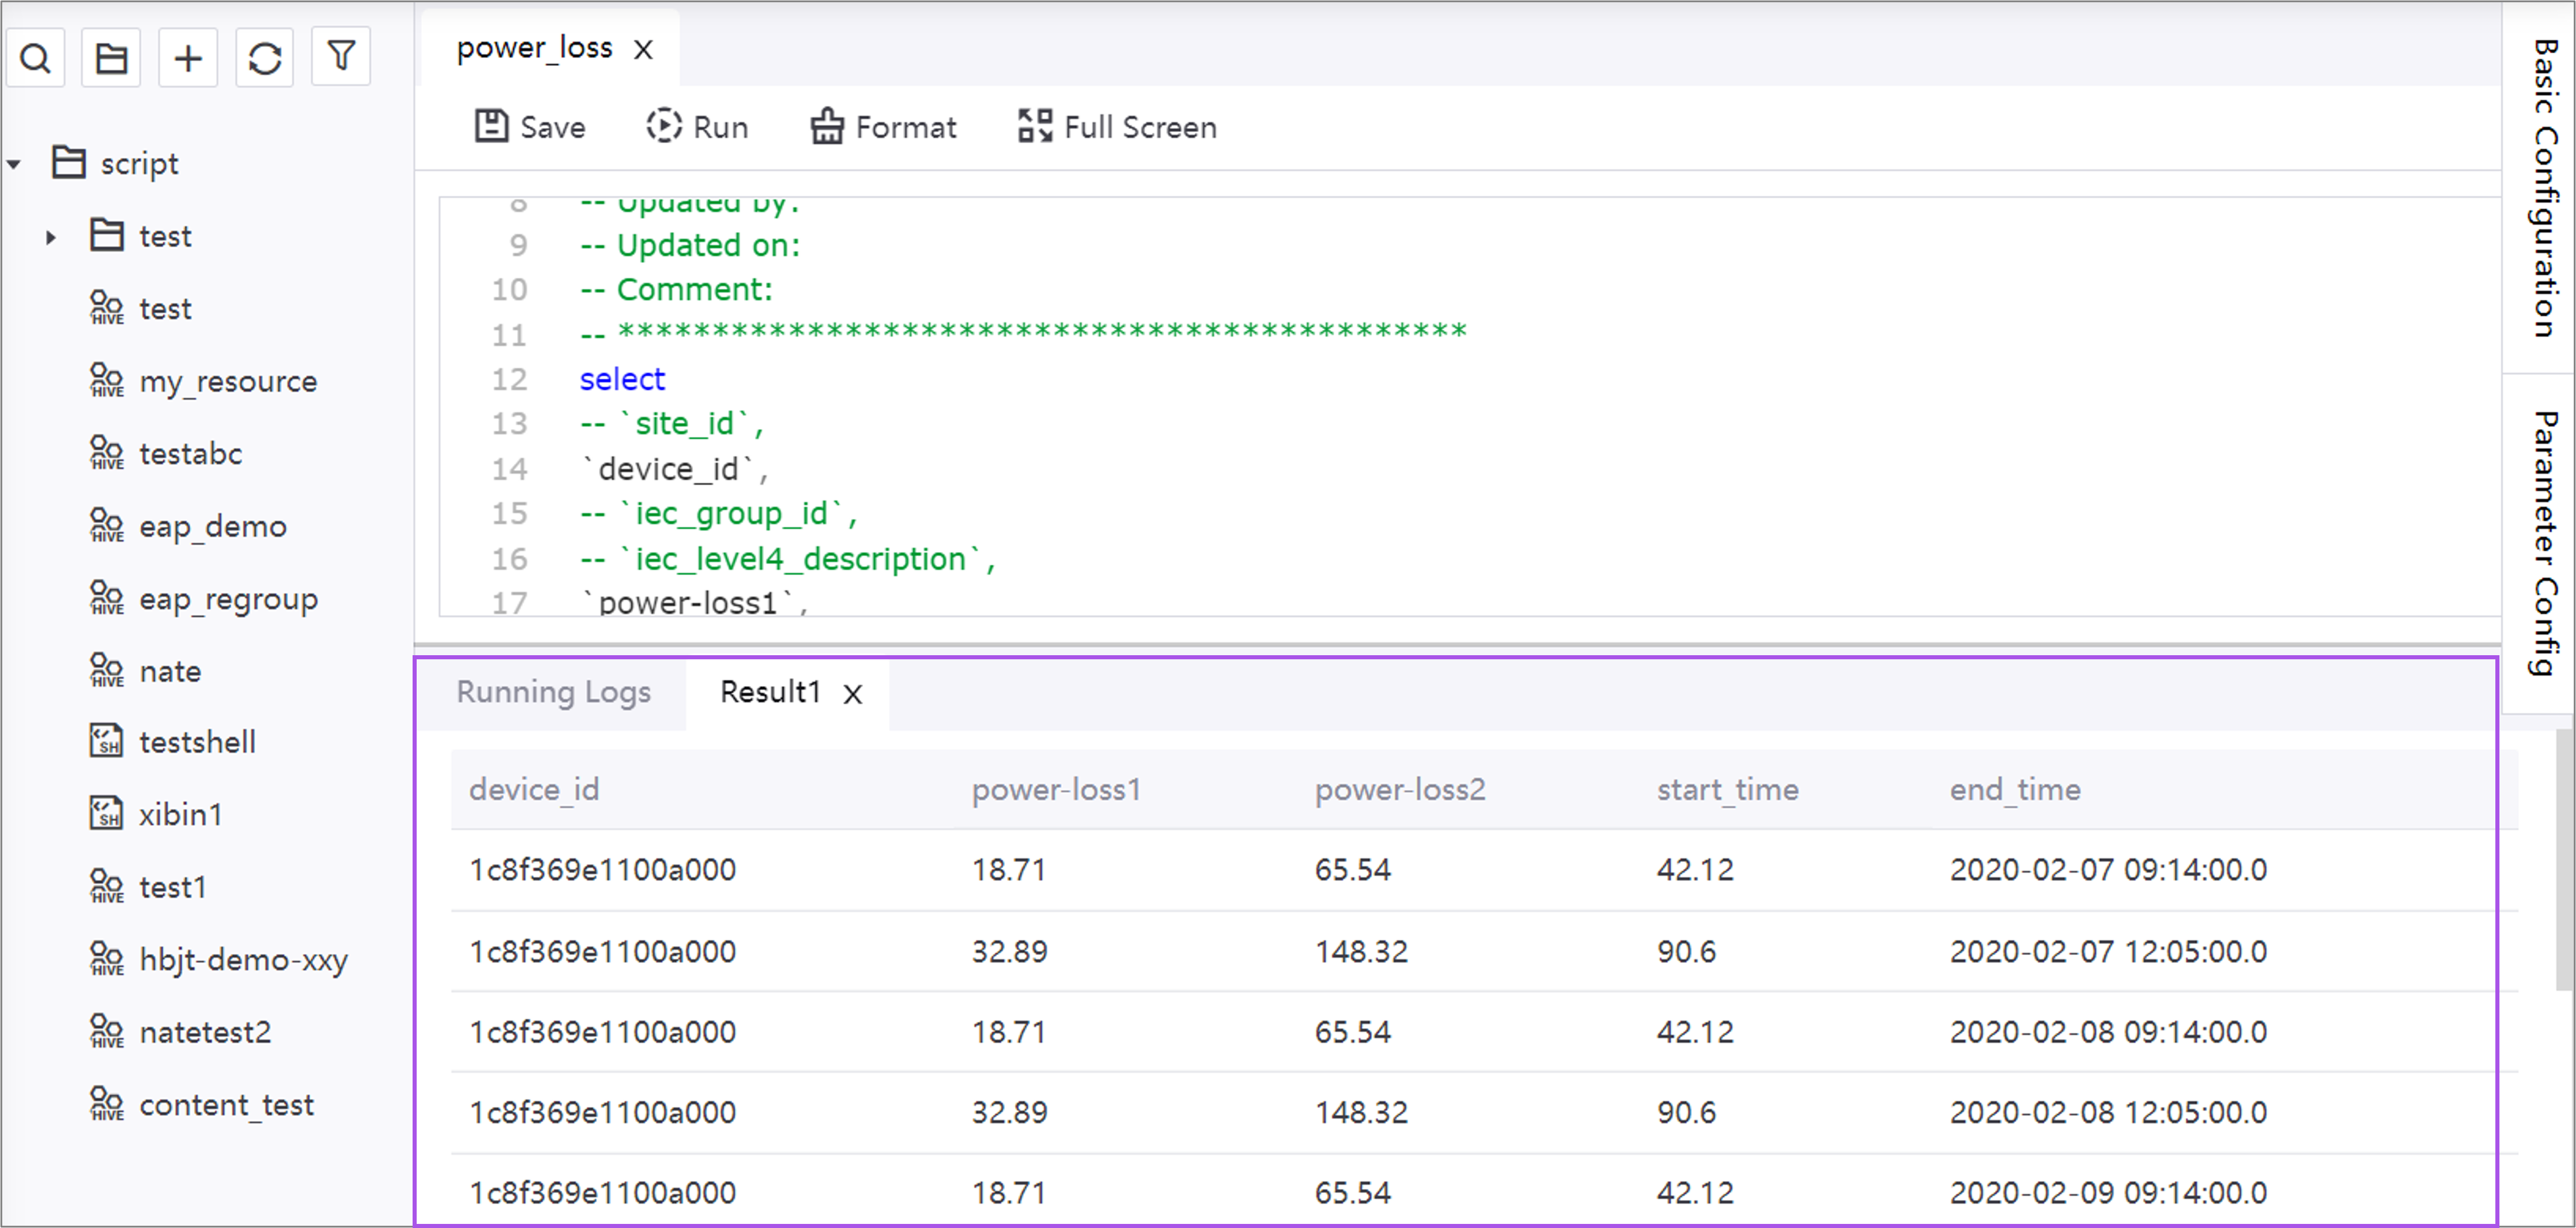
Task: Close the Result1 tab
Action: click(852, 694)
